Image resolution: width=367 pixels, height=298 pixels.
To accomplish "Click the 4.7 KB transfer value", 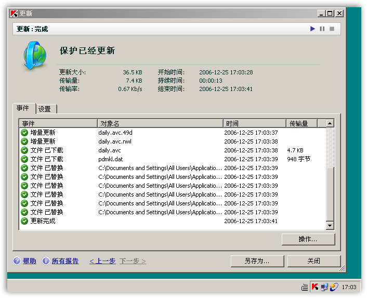I will [295, 150].
